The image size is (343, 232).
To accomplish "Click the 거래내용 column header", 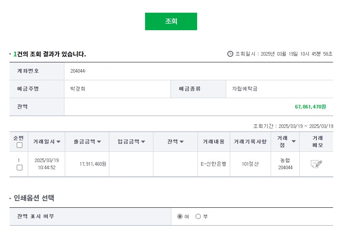I will 213,142.
